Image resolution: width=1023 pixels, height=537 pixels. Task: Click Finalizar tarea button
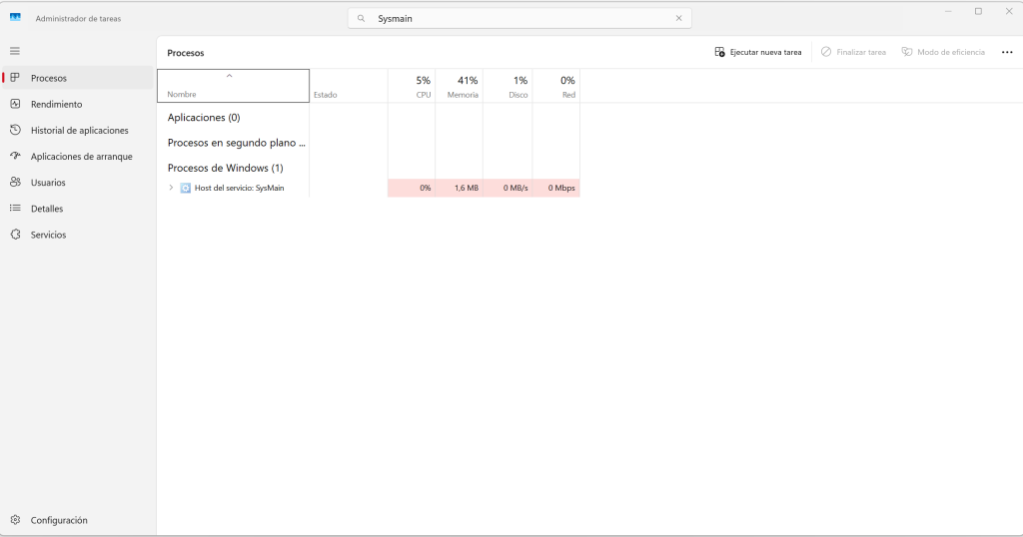click(x=853, y=52)
